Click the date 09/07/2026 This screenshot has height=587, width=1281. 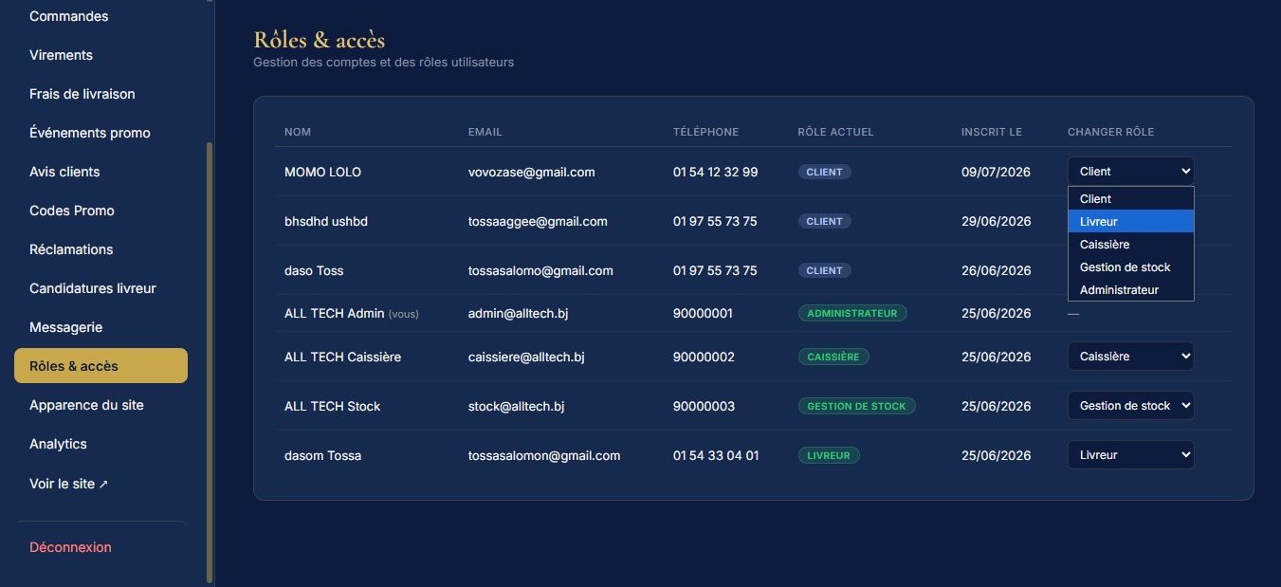point(996,172)
